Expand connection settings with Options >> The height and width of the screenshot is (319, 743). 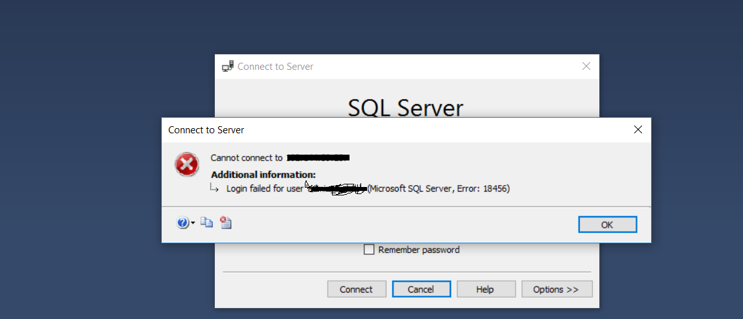click(556, 289)
